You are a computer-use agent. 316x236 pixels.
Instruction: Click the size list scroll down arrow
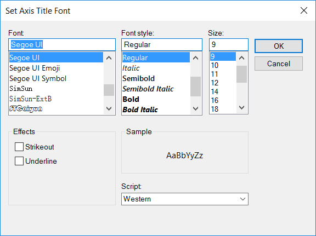coord(241,108)
